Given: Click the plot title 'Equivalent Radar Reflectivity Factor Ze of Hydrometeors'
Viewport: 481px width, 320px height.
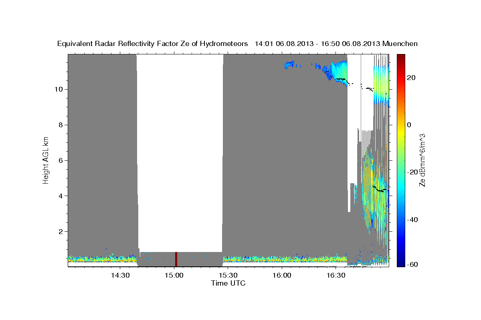Looking at the screenshot, I should point(153,44).
